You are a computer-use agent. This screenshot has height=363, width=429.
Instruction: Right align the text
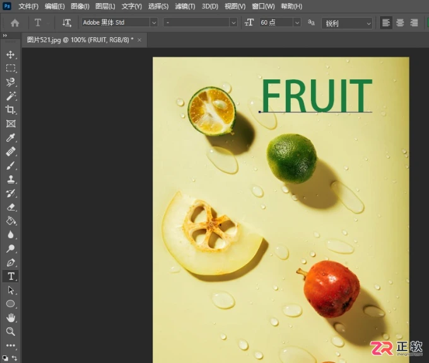[x=414, y=23]
